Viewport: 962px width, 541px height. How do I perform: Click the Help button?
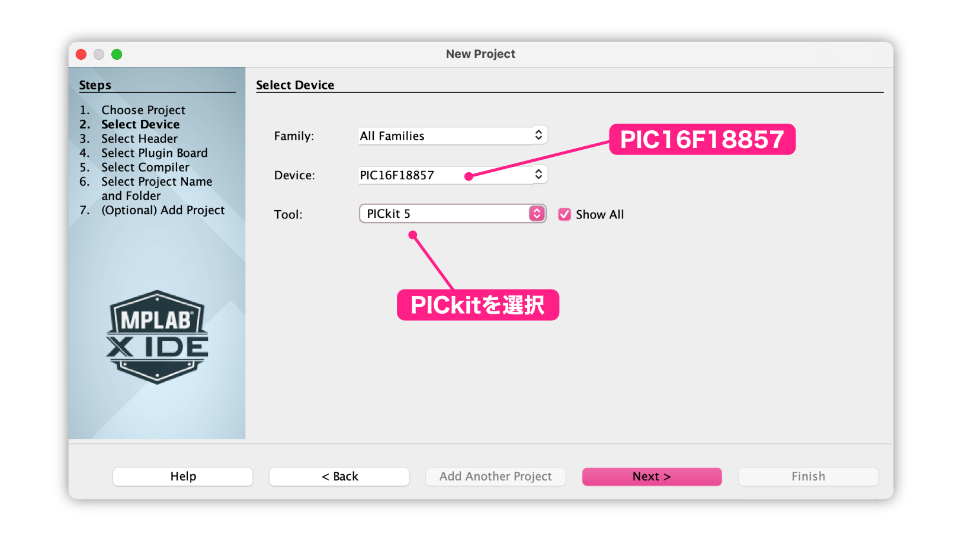[x=183, y=476]
